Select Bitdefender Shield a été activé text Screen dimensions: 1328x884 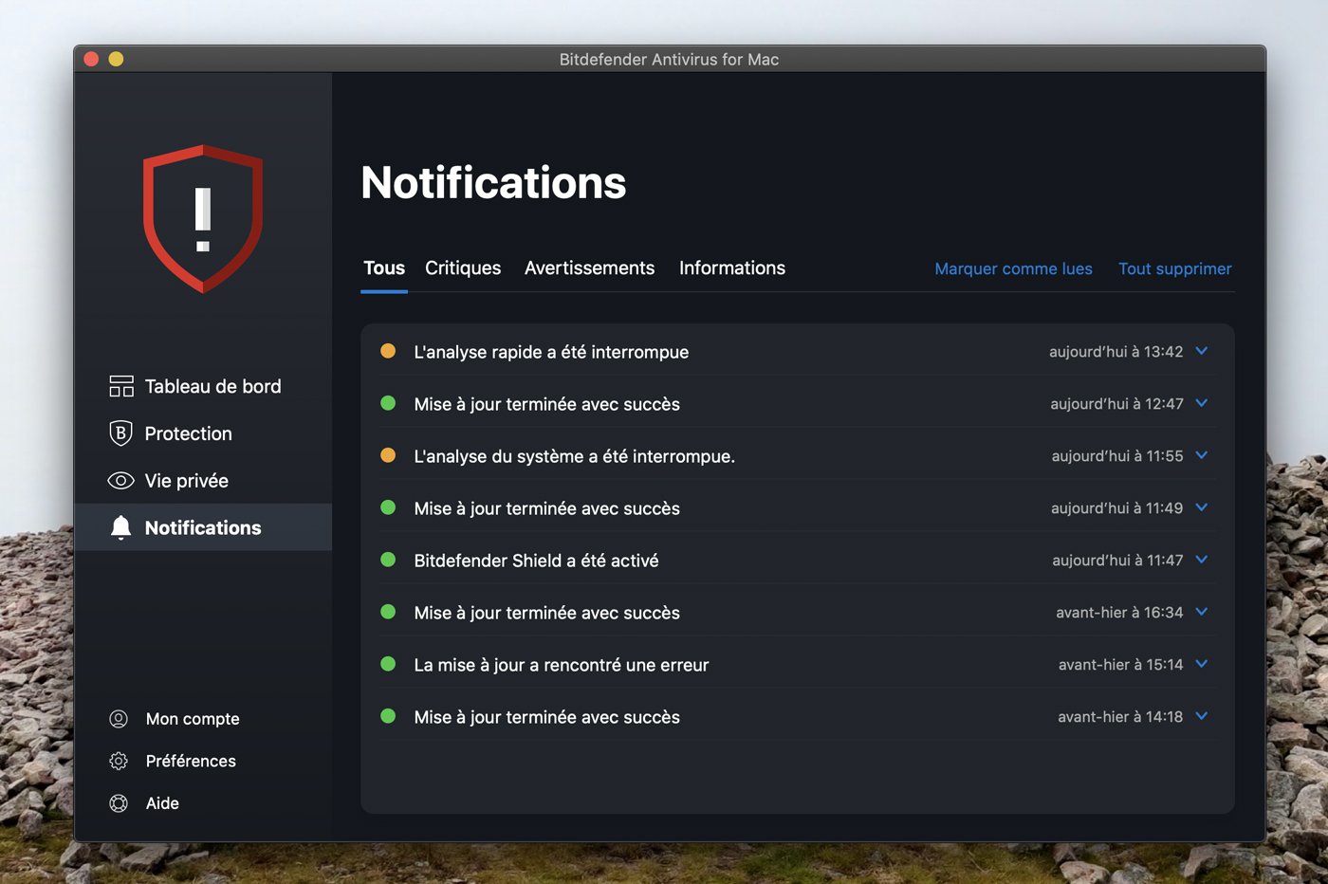click(x=536, y=561)
